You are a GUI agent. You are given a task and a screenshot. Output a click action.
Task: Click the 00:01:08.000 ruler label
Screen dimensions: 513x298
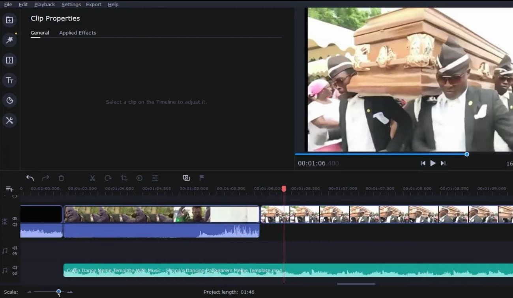(417, 189)
